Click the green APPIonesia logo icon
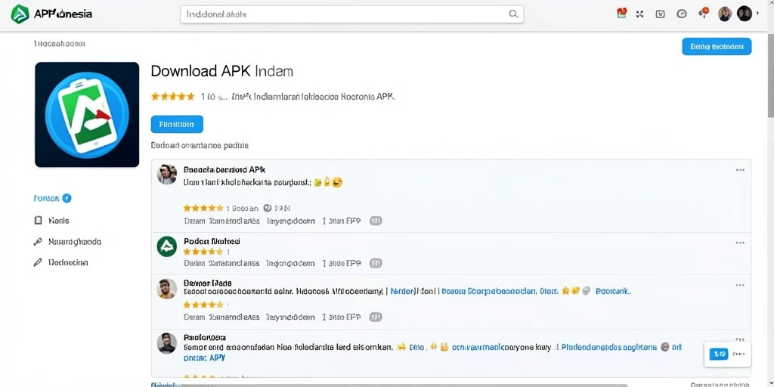 pos(20,14)
